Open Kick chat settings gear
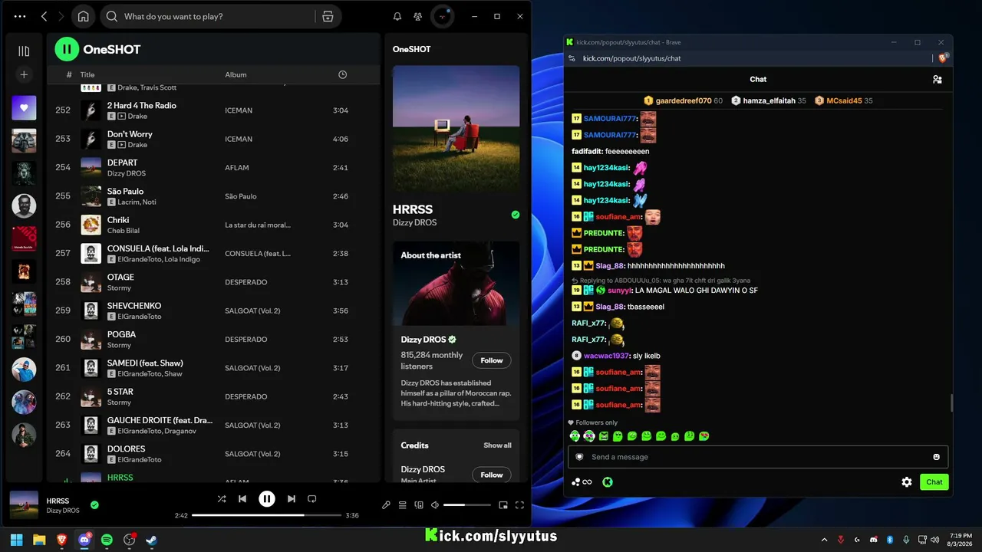Screen dimensions: 982x552 tap(907, 482)
